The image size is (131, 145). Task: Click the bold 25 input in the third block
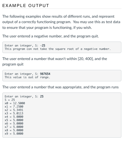(42, 96)
